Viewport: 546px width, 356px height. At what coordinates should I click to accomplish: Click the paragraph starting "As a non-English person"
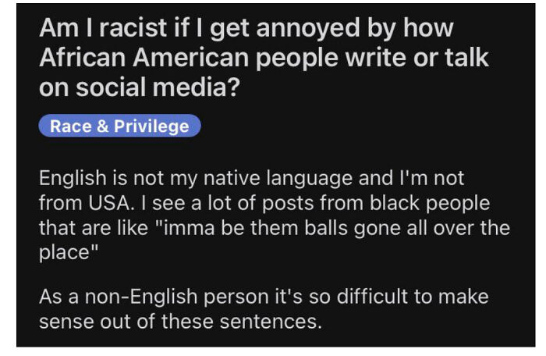pos(264,309)
